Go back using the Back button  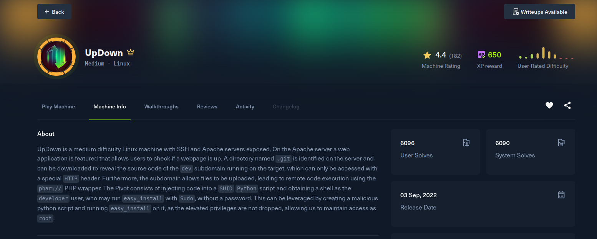click(x=54, y=11)
